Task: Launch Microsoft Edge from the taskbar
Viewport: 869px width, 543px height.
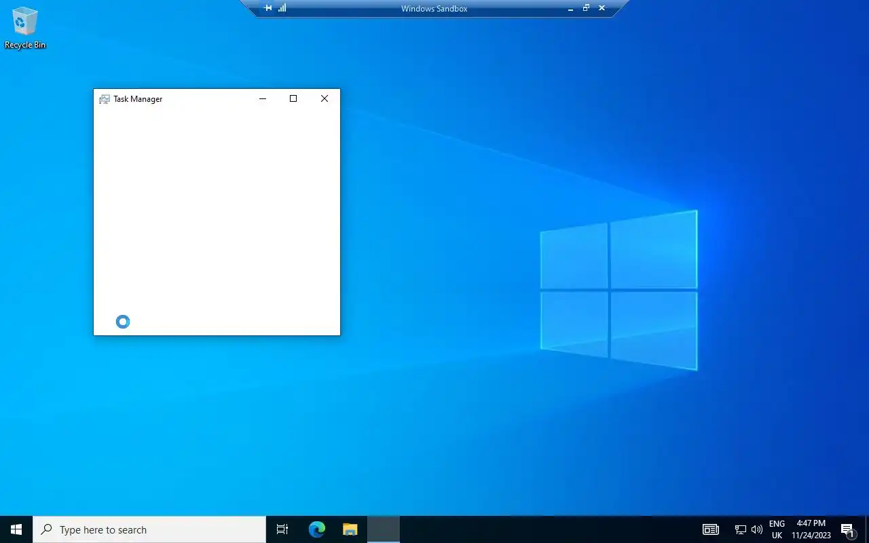Action: [317, 529]
